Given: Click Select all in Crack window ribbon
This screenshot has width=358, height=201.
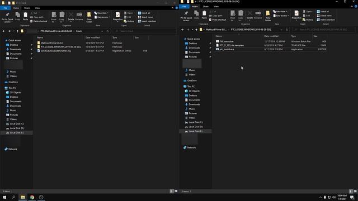Looking at the screenshot, I should [144, 13].
